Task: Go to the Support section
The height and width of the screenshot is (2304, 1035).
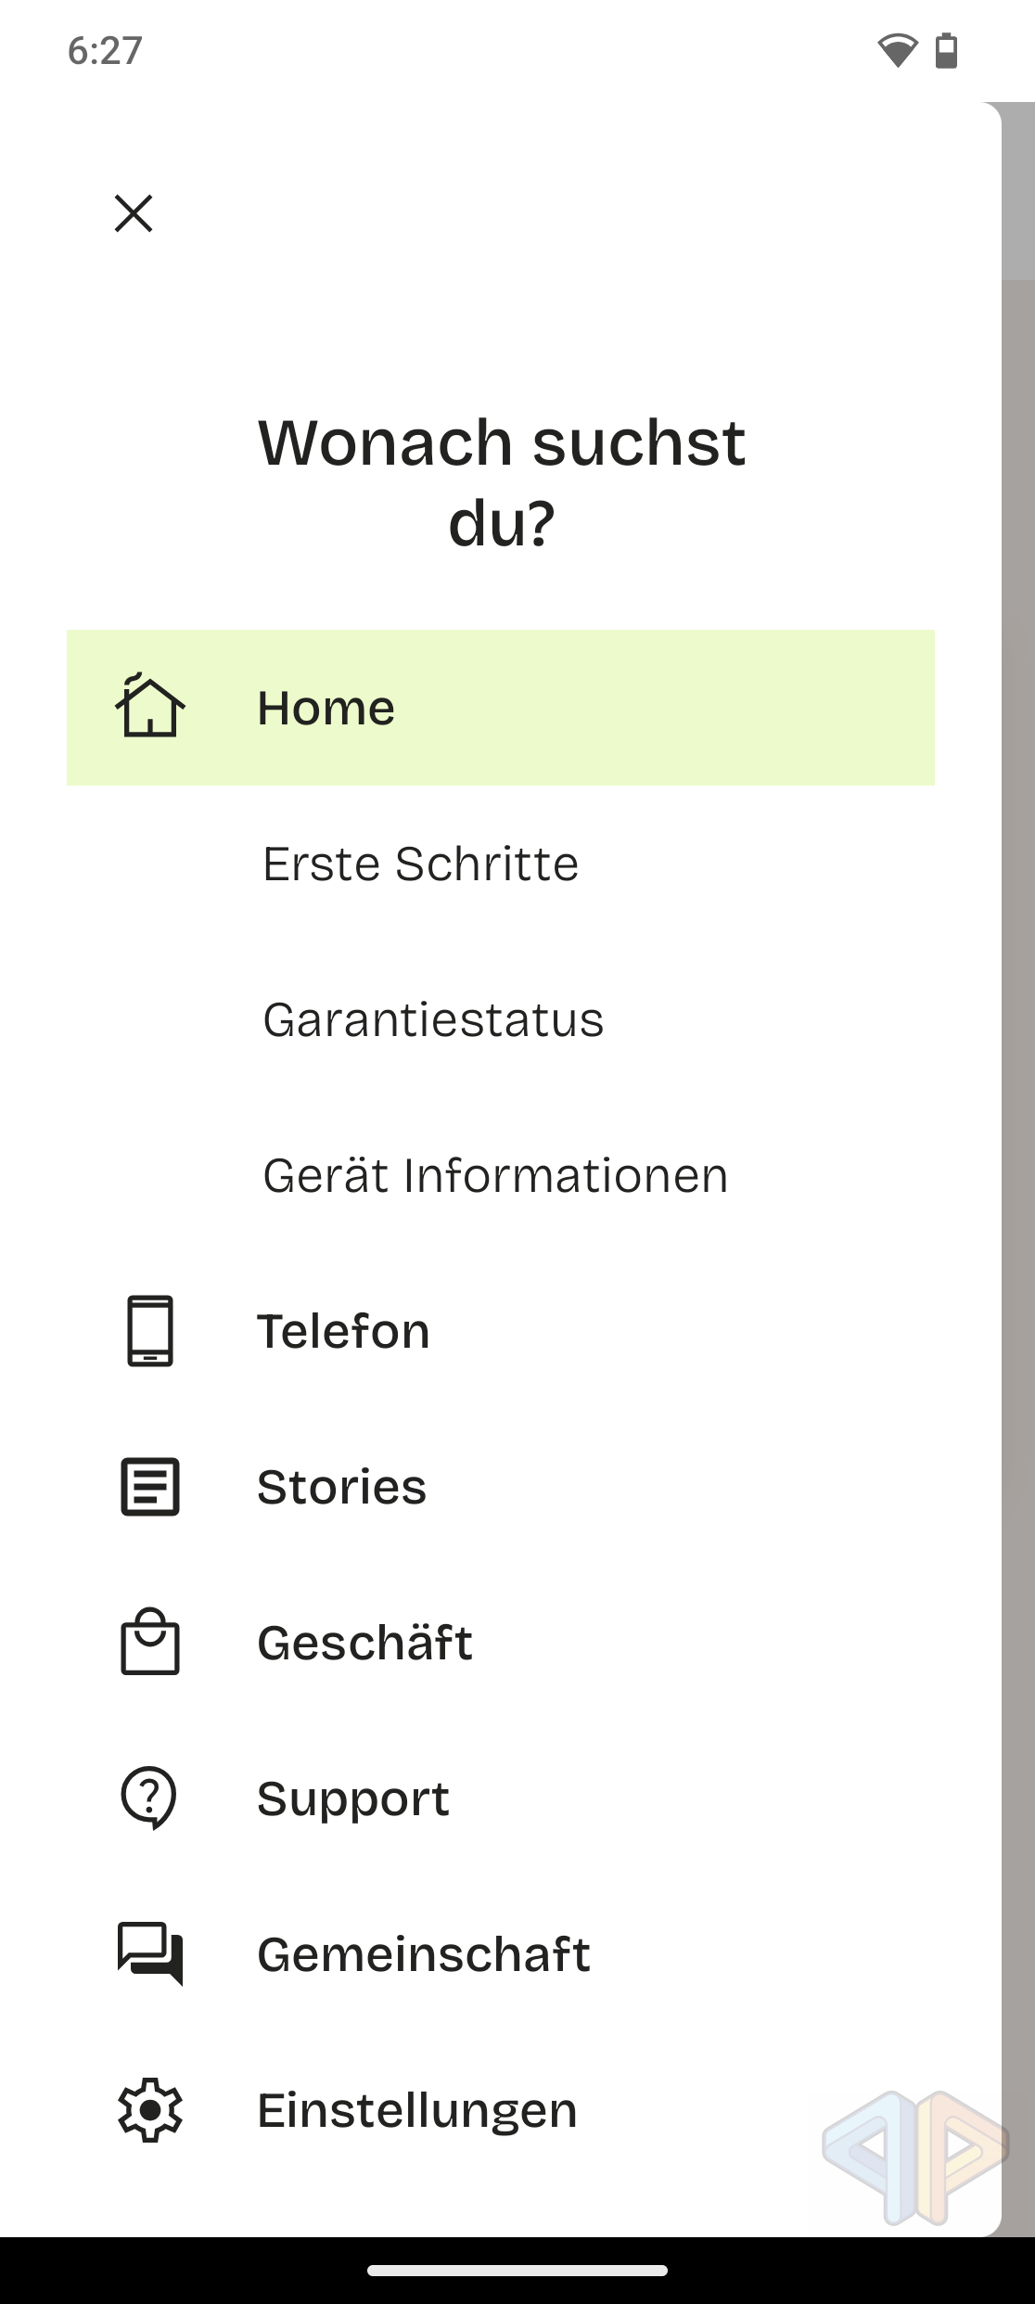Action: [x=353, y=1798]
